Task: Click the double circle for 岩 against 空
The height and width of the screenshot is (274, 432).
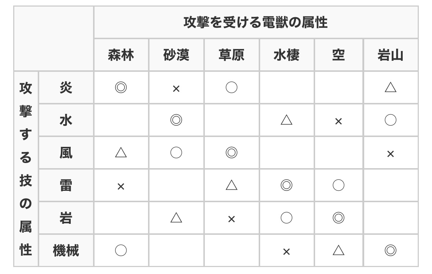Action: 338,218
